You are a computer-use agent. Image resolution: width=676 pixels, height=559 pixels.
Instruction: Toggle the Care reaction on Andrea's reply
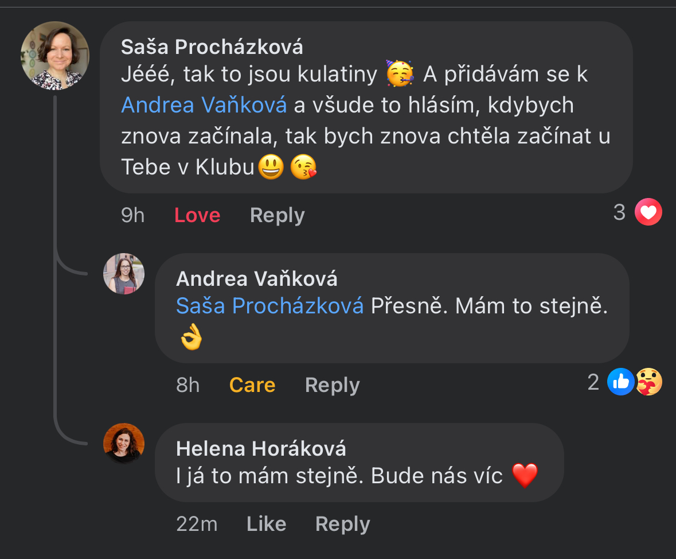252,385
